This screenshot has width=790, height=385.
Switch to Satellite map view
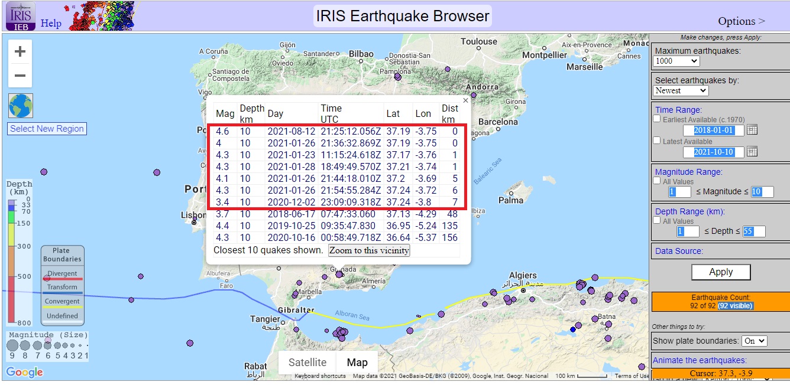pyautogui.click(x=307, y=363)
